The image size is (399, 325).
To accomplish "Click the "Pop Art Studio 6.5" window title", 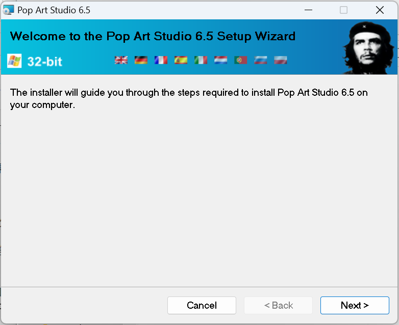I will (x=54, y=10).
